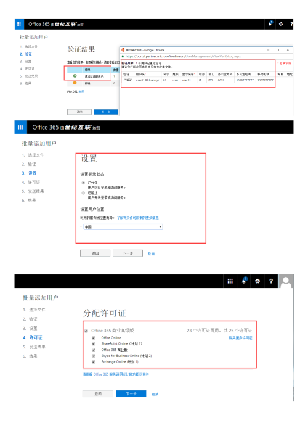Select the 已阻止 sign-in status radio
This screenshot has width=308, height=436.
tap(83, 192)
